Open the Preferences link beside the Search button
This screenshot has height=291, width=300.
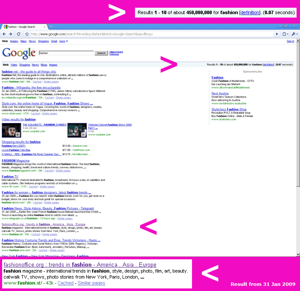114,54
